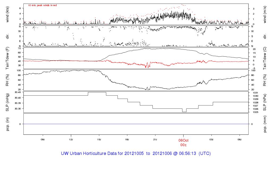The image size is (272, 186).
Task: Click the 'pcp. (in)' axis label
Action: (x=7, y=124)
